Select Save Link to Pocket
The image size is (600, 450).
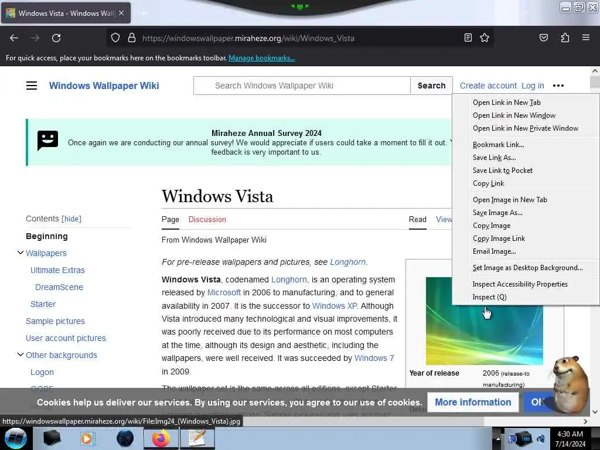coord(526,171)
